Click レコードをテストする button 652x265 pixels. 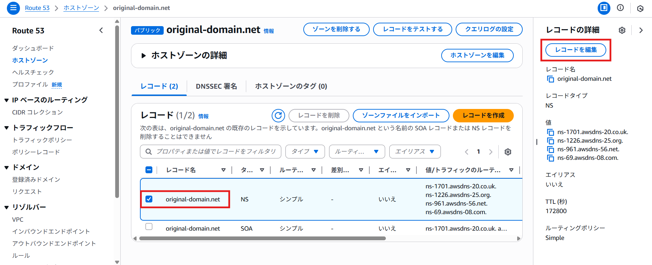[x=413, y=29]
